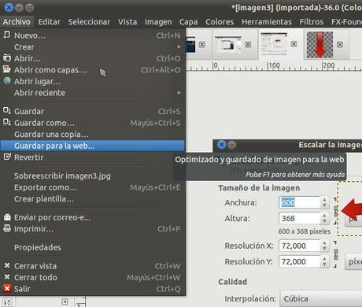Open the Herramientas menu

[x=267, y=21]
